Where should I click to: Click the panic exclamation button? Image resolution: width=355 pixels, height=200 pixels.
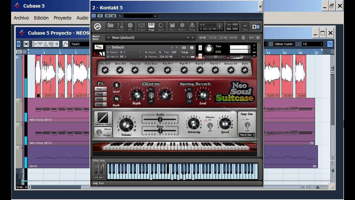(x=220, y=27)
